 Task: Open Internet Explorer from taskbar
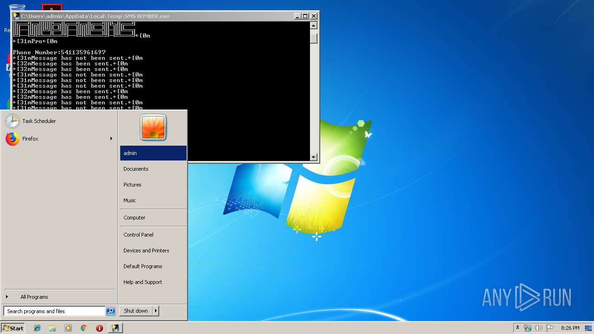pos(37,328)
